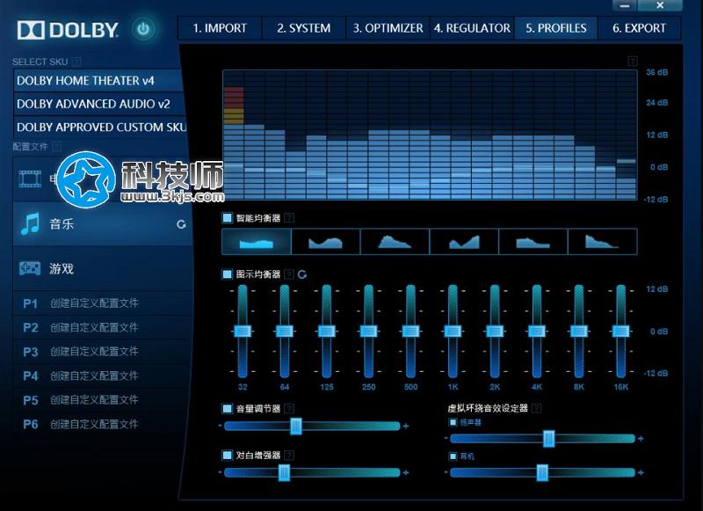The width and height of the screenshot is (703, 511).
Task: Click the 4K equalizer slider handle
Action: [x=537, y=331]
